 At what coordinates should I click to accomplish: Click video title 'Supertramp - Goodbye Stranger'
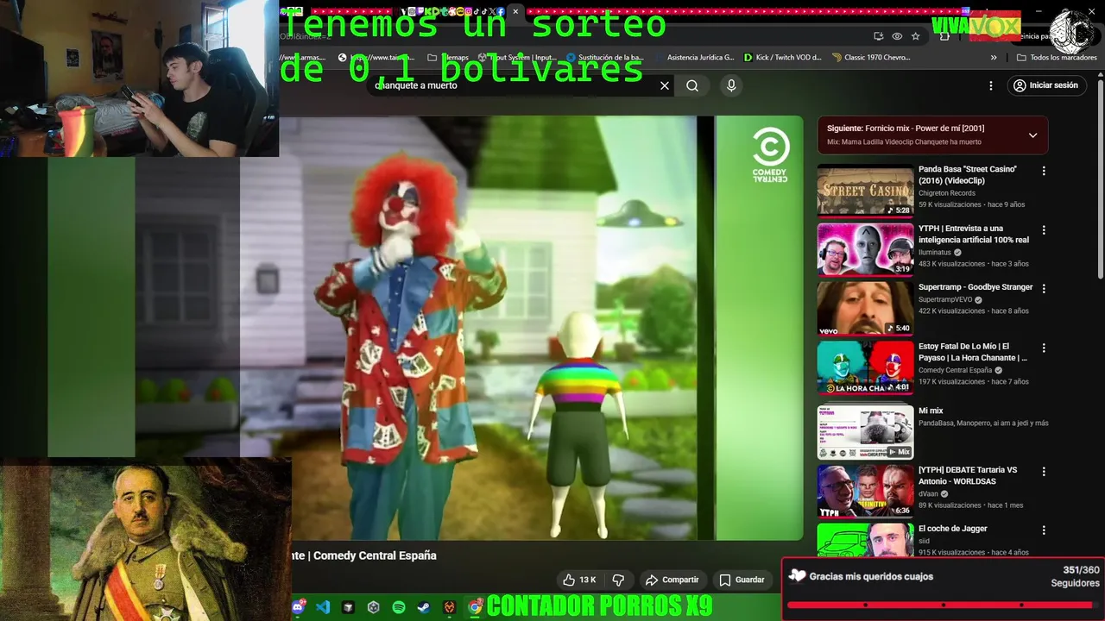click(976, 287)
